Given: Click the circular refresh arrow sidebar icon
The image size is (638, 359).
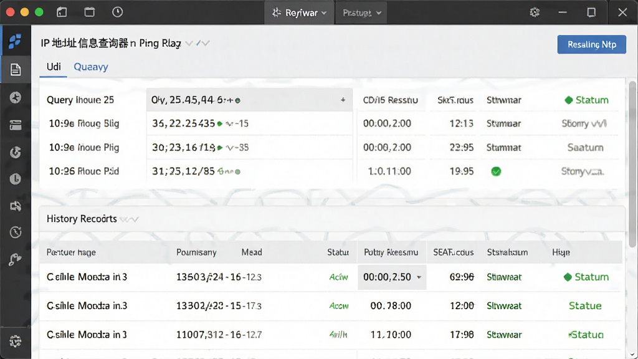Looking at the screenshot, I should pos(16,152).
